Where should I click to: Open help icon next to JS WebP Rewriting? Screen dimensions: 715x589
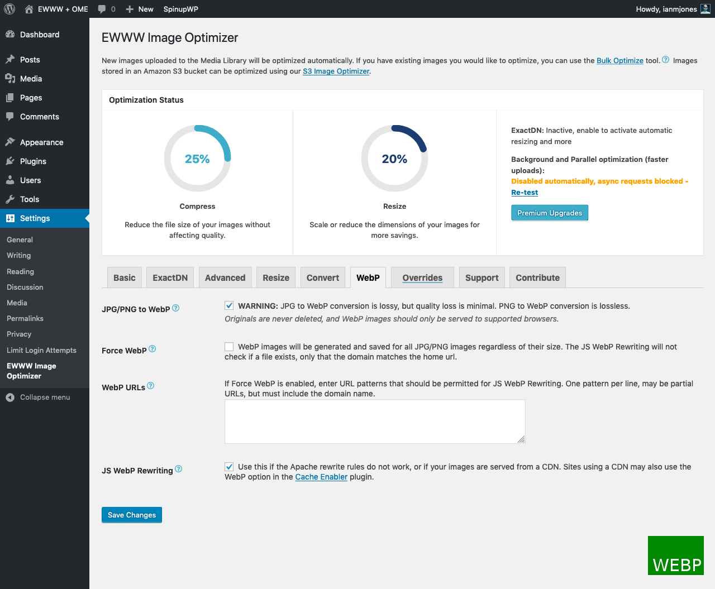[179, 469]
